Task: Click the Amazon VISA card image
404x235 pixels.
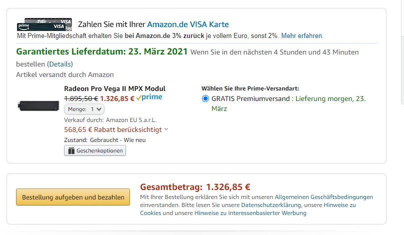Action: (x=41, y=23)
